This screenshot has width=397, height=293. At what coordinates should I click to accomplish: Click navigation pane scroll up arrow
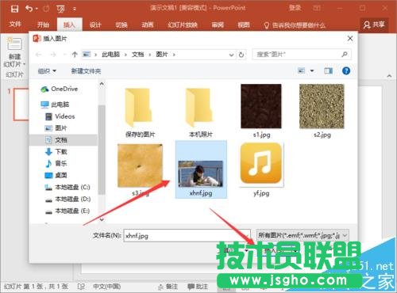point(102,84)
